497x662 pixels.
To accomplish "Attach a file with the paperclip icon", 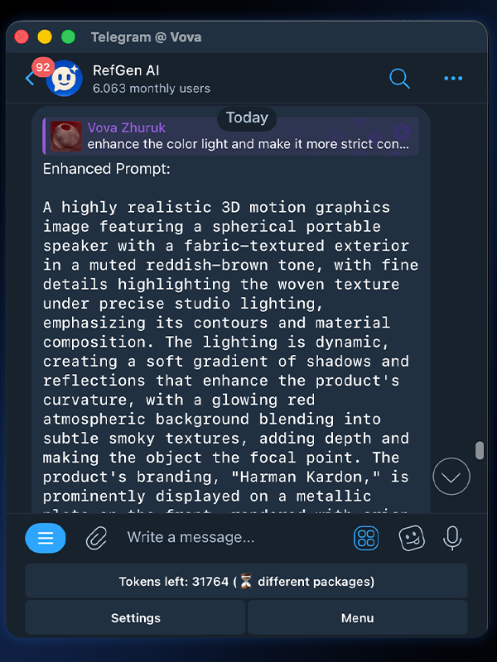I will [97, 539].
